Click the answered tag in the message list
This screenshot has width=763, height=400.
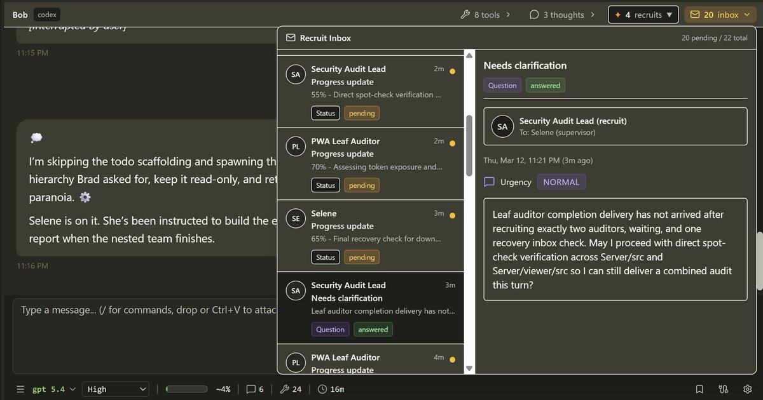[373, 330]
